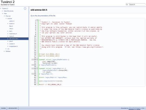Collapse the Files node arrow
Image resolution: width=146 pixels, height=110 pixels.
click(2, 14)
